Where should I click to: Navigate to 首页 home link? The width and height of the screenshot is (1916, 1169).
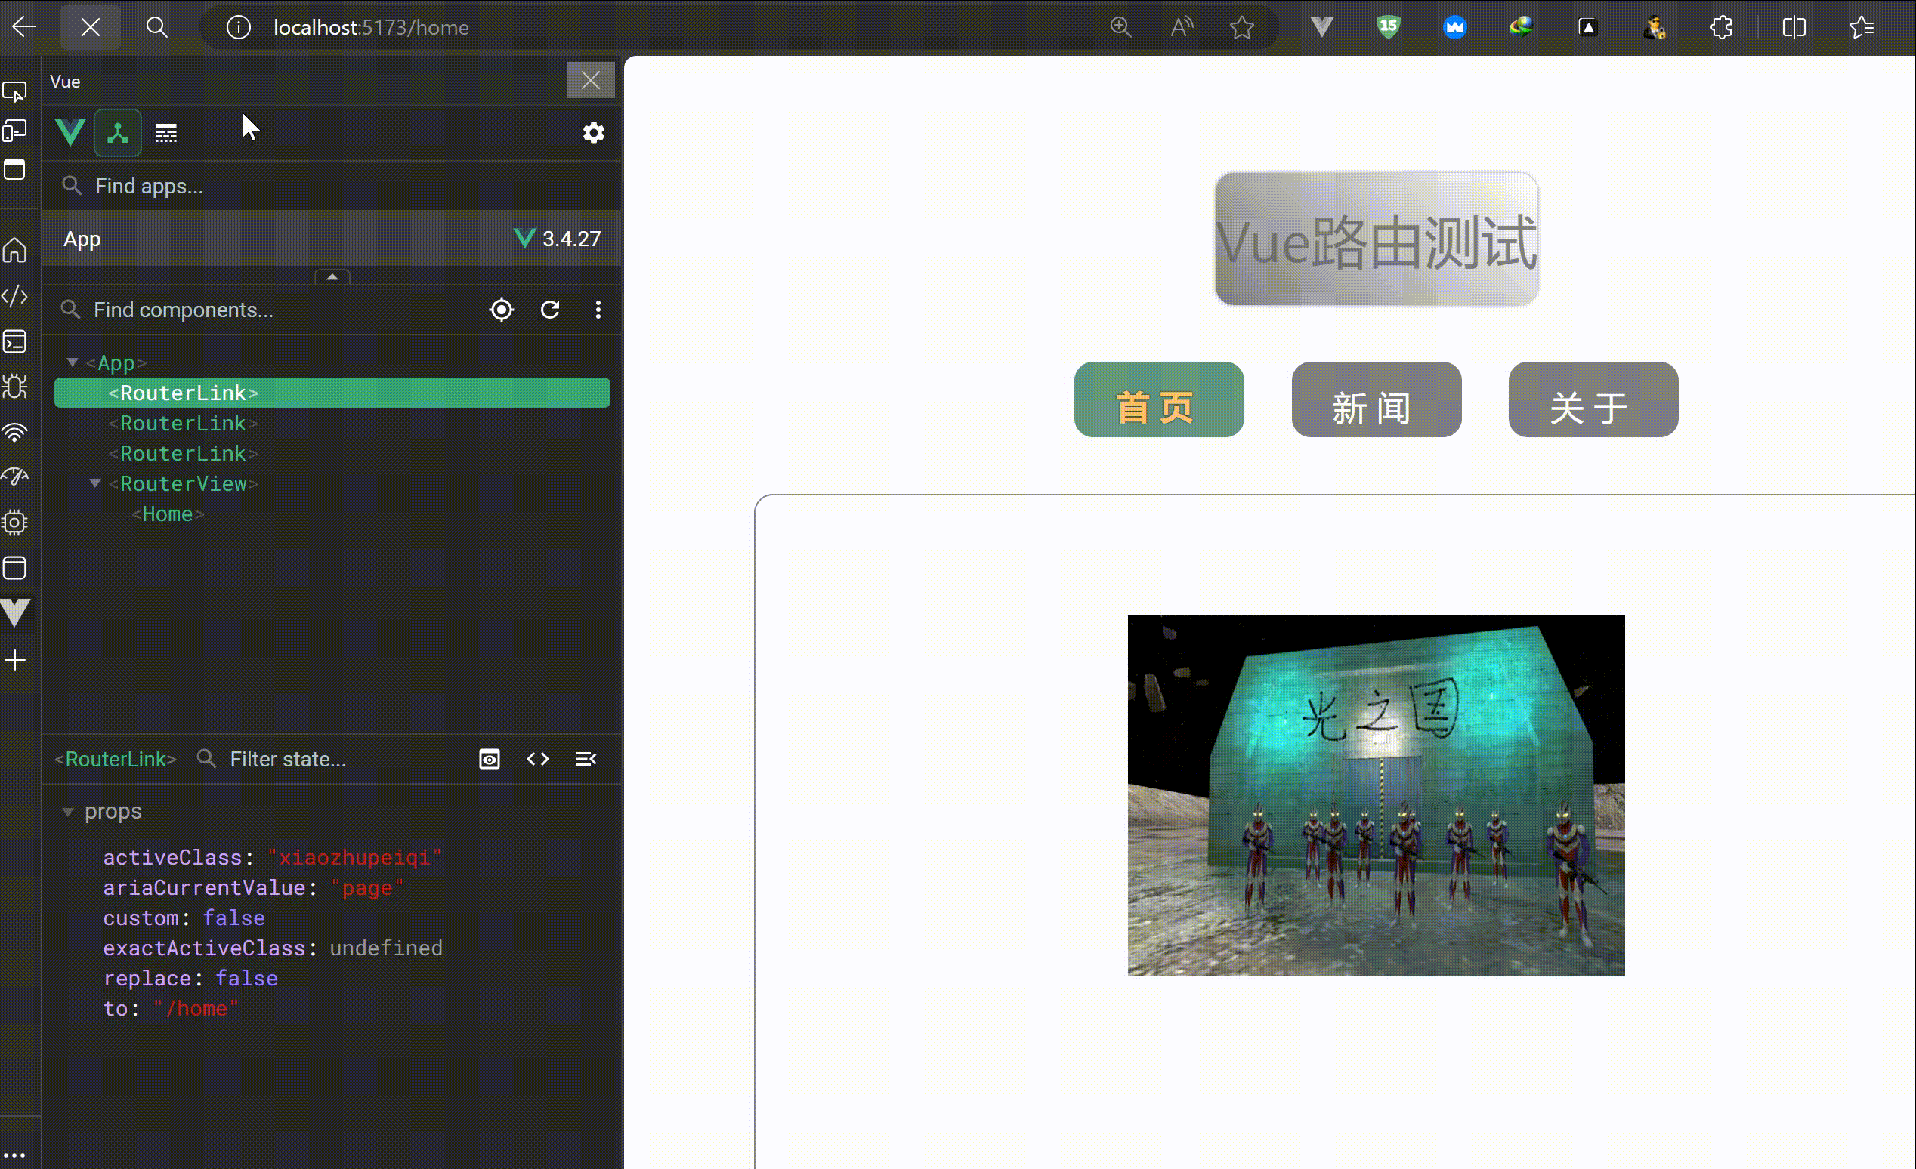(x=1159, y=399)
